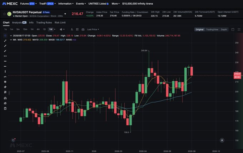Click the Funding Rate / Countdown label
Viewport: 243px width, 153px height.
pos(135,12)
